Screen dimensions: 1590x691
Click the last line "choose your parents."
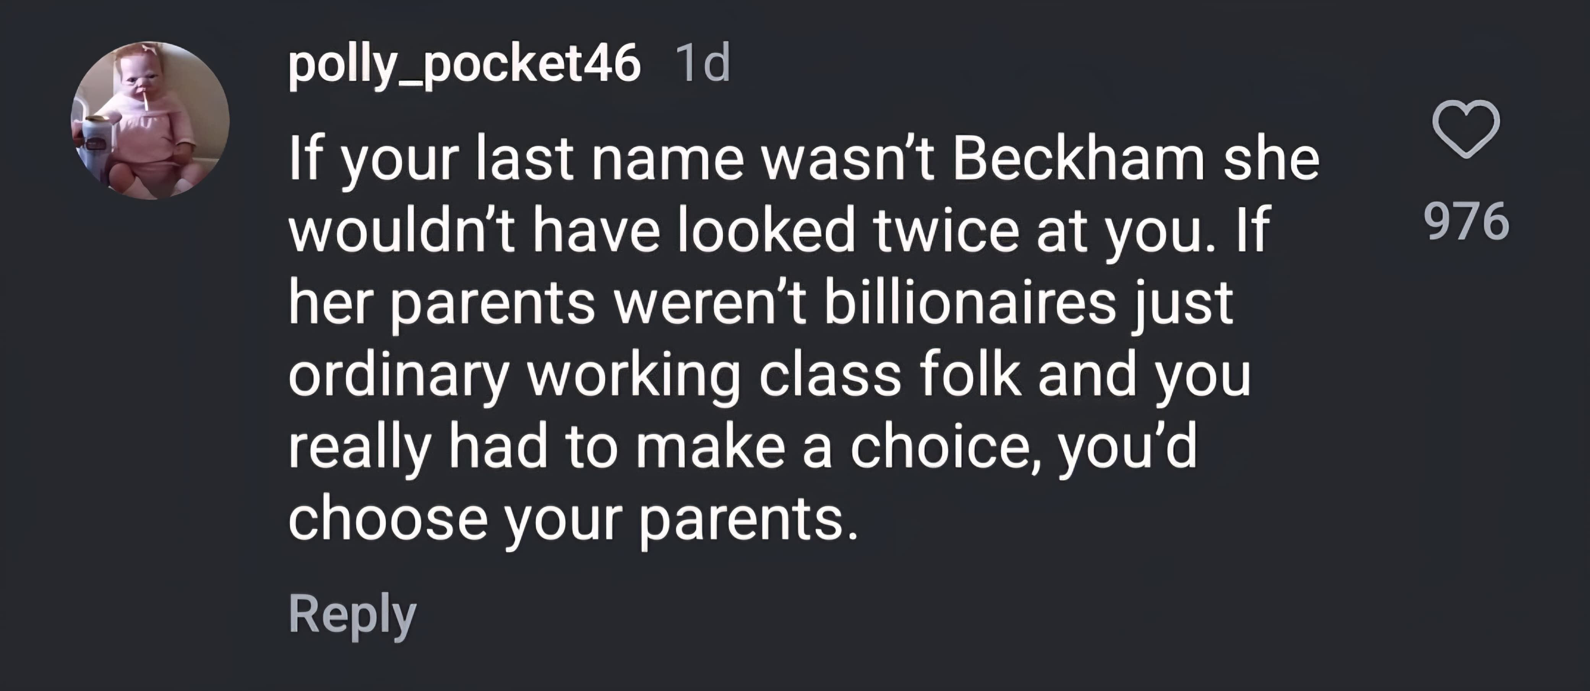(x=573, y=518)
